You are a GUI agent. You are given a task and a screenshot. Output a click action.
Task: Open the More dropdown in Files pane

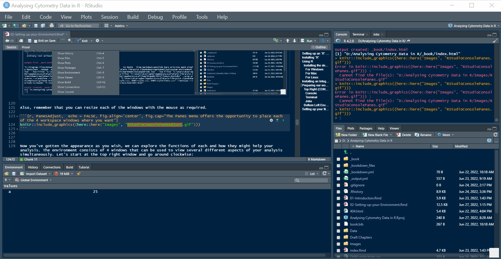pos(446,135)
